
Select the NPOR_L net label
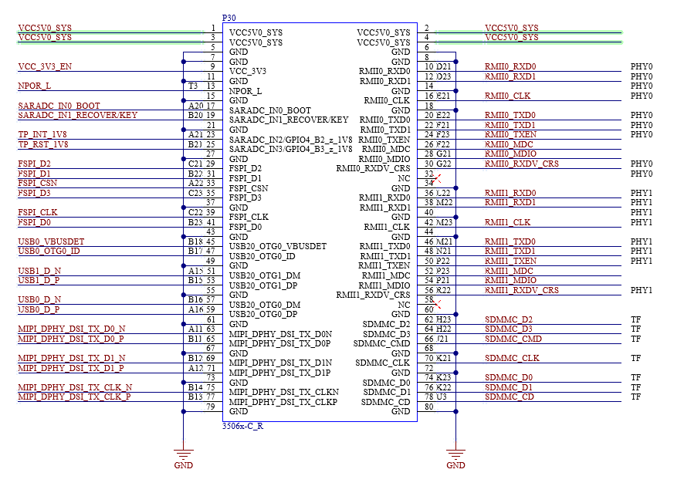(x=35, y=86)
